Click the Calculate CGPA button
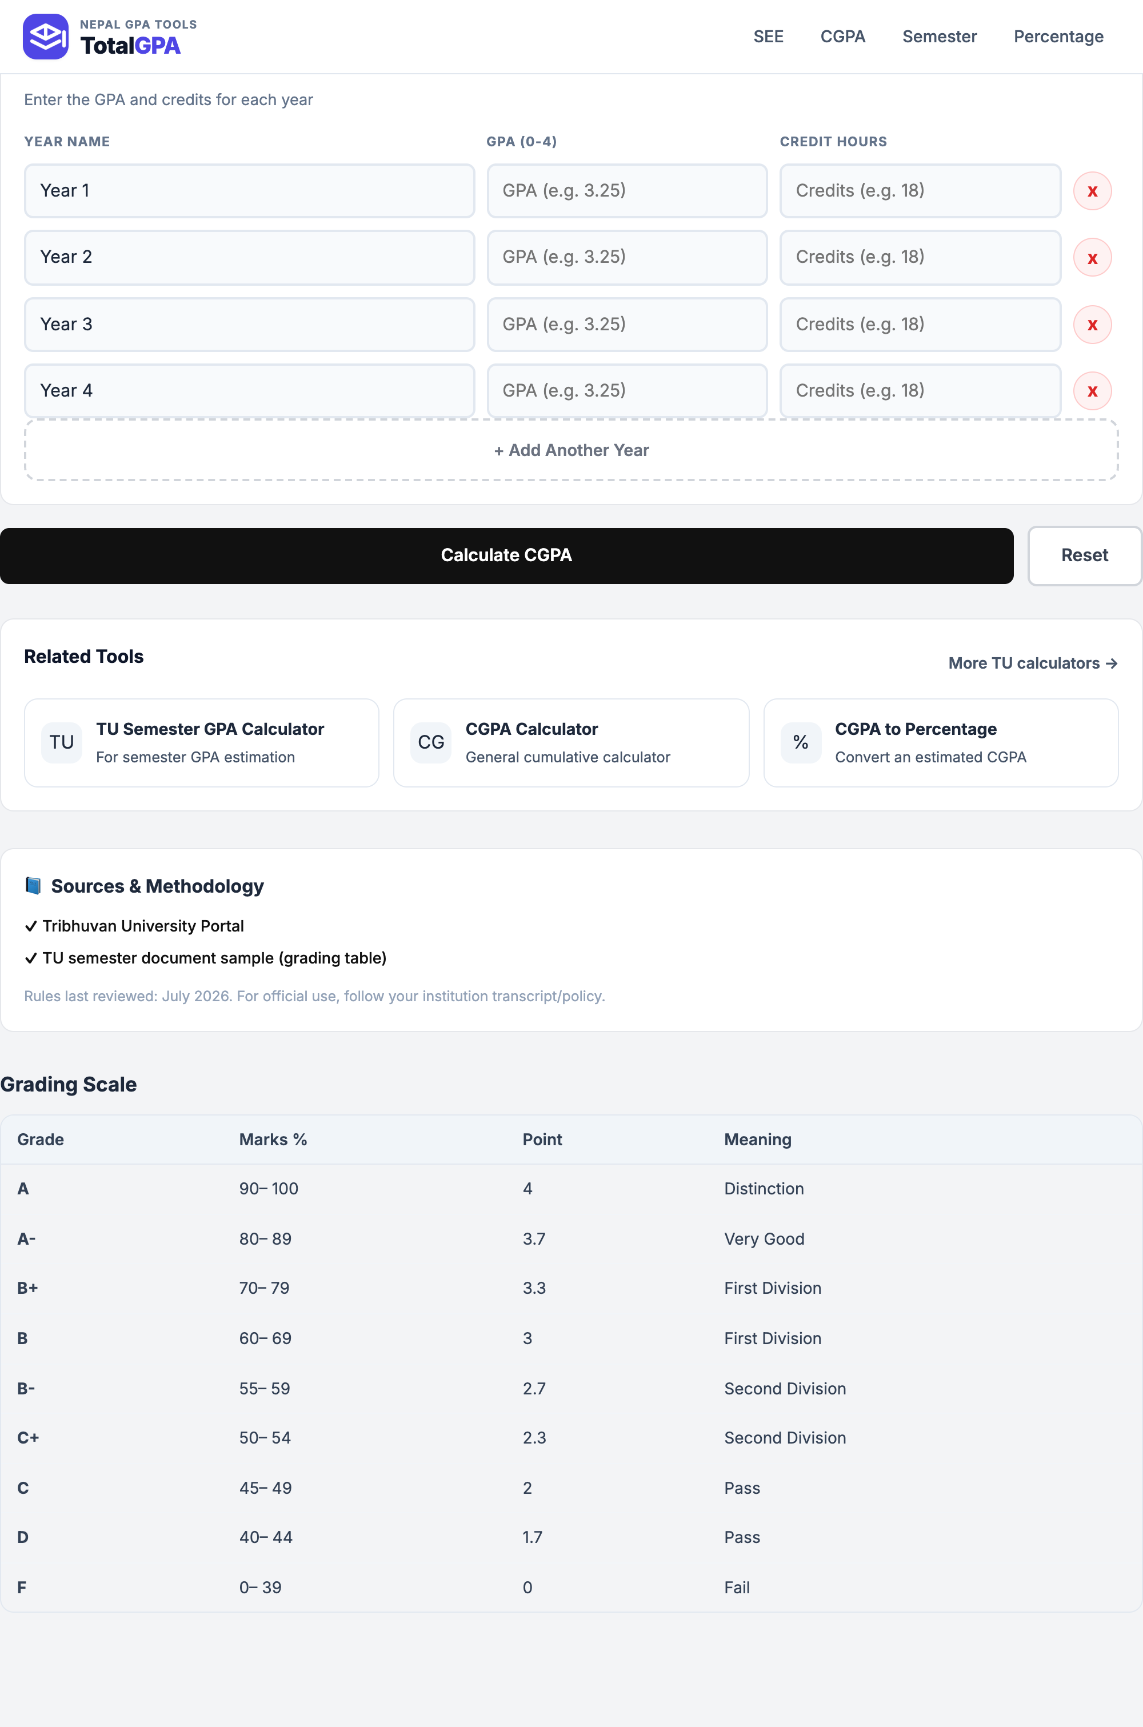 pyautogui.click(x=506, y=555)
